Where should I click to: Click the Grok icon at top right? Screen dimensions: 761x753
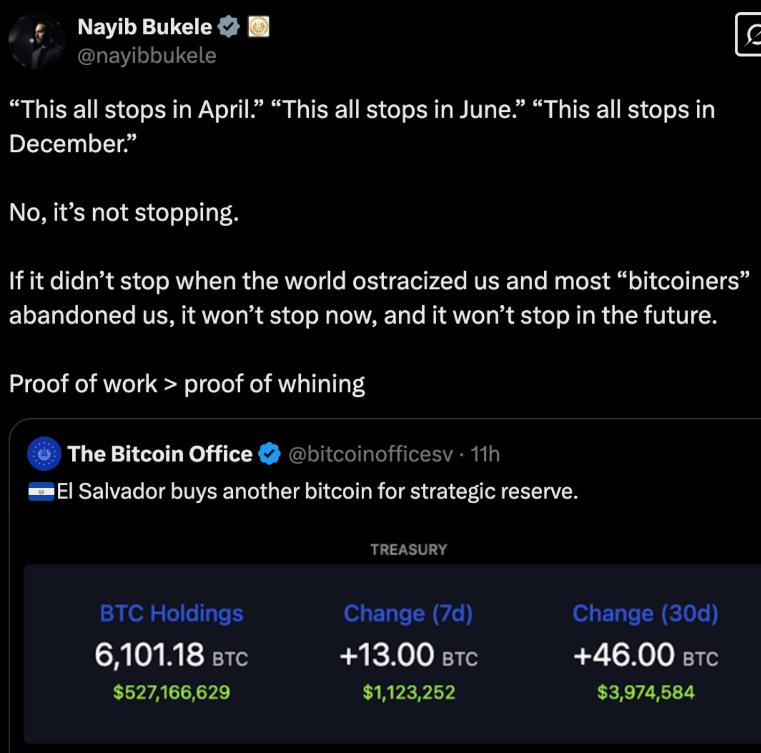(x=749, y=34)
